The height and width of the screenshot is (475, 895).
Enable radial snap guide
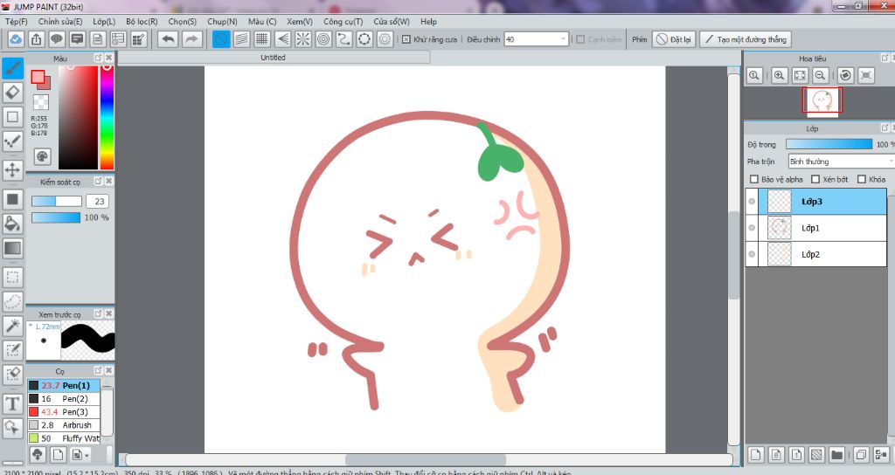click(303, 39)
